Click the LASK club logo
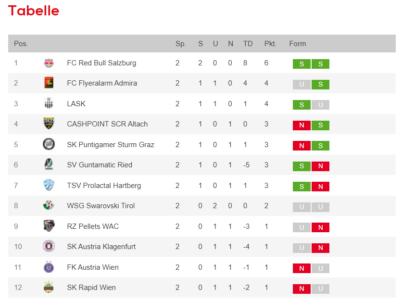 coord(49,103)
